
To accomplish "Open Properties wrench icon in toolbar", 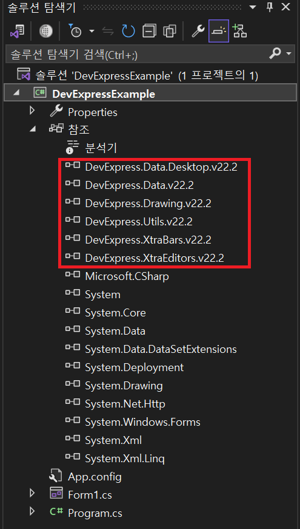I will point(198,32).
